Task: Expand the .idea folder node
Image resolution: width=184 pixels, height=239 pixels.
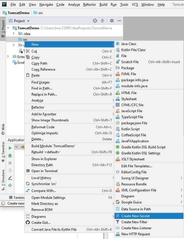Action: click(14, 34)
